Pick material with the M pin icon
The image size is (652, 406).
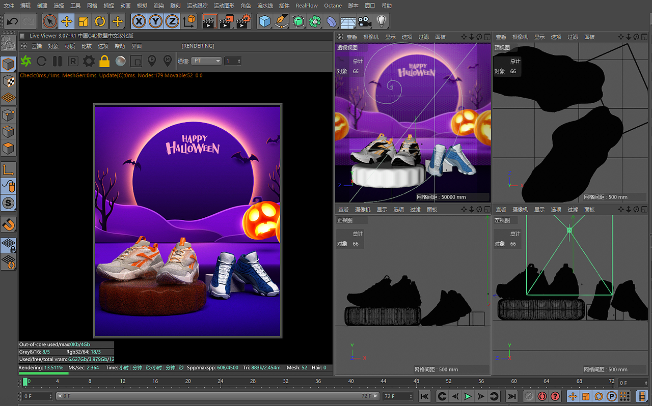[x=167, y=62]
